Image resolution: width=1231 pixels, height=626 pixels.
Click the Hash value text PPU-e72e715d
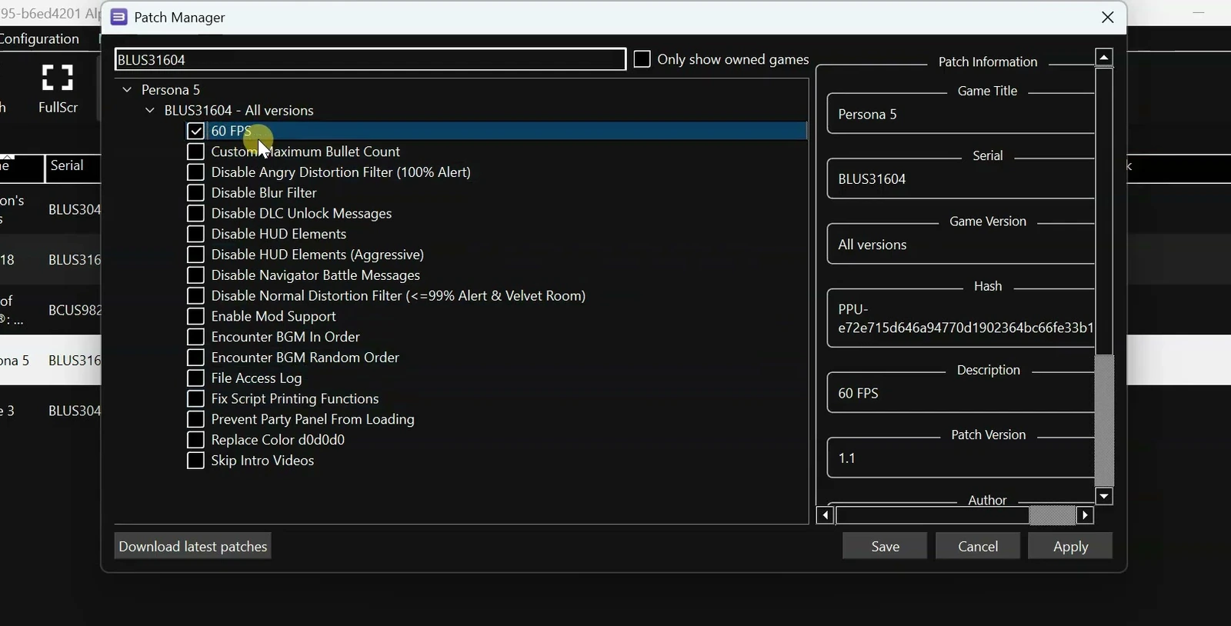(x=966, y=318)
